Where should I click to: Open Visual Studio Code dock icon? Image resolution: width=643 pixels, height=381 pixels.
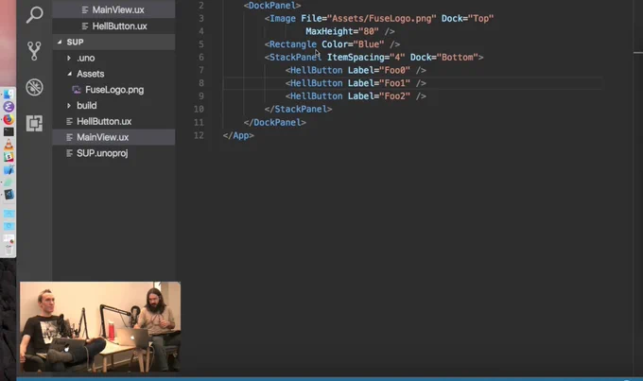tap(9, 195)
